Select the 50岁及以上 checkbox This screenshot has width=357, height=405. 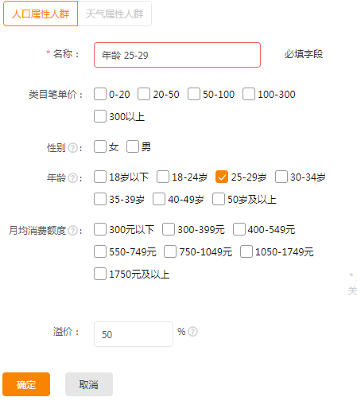tap(219, 199)
